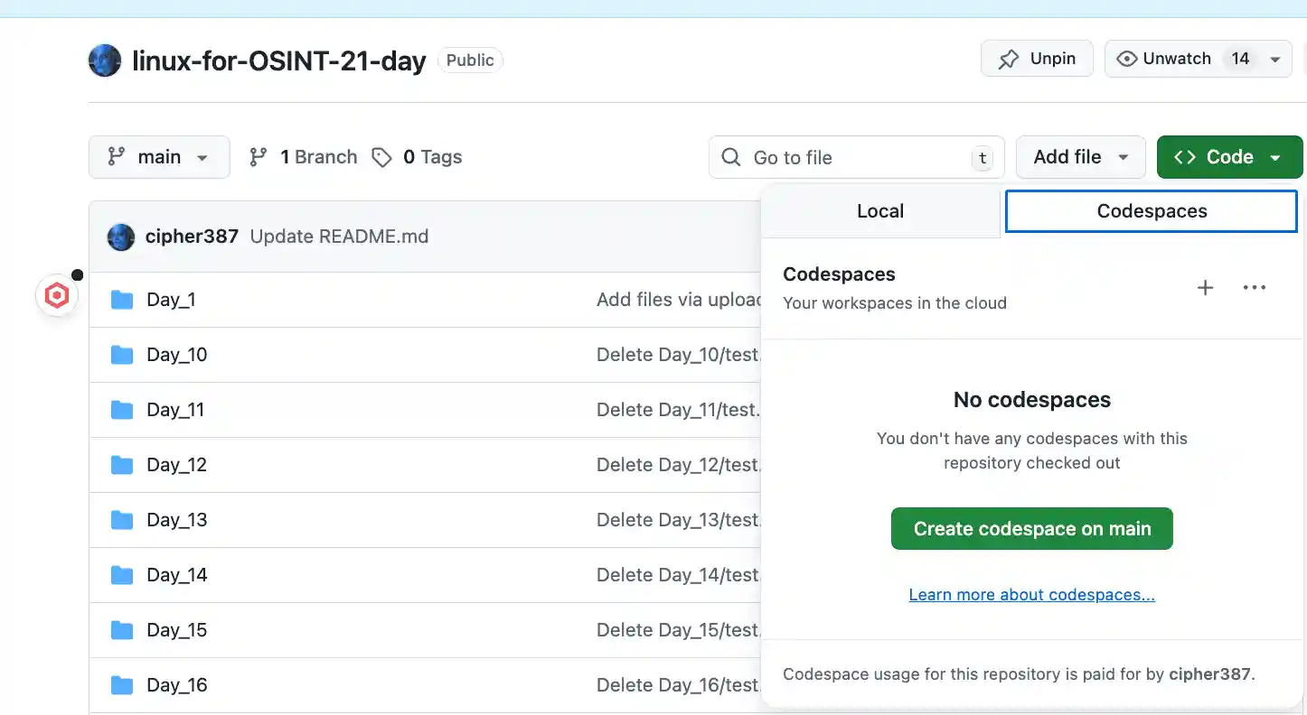Click the plus icon to create codespace
The width and height of the screenshot is (1307, 715).
pos(1205,288)
